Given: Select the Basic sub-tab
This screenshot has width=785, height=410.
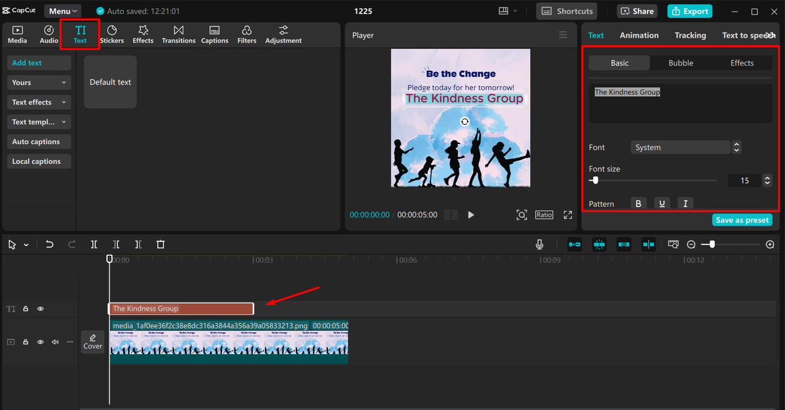Looking at the screenshot, I should click(x=619, y=63).
